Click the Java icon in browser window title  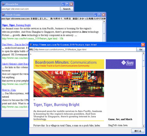[31, 45]
